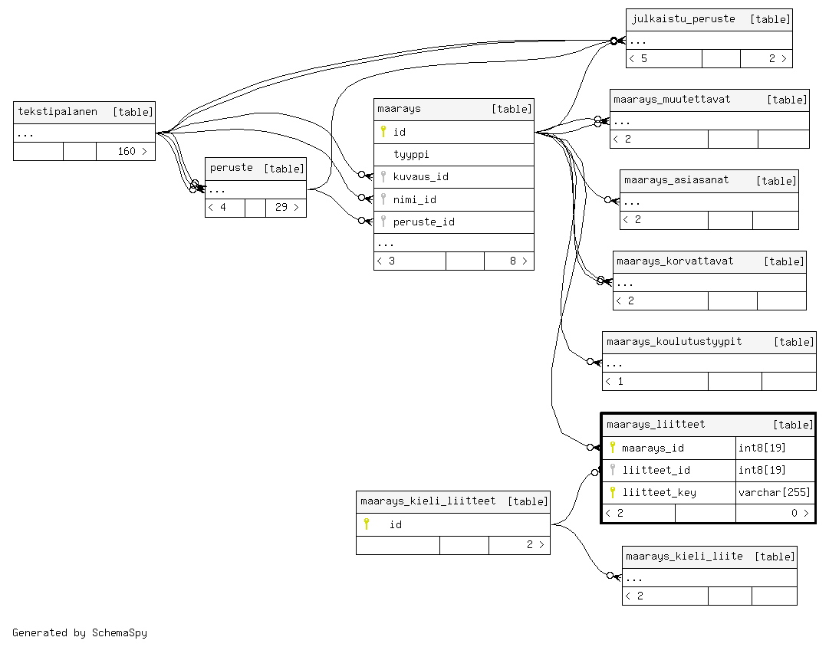829x647 pixels.
Task: Open the peruste table title
Action: click(231, 168)
